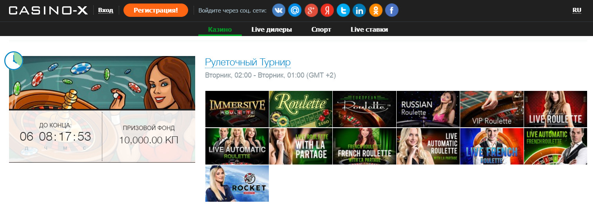Sign in with Yandex icon

click(x=327, y=10)
